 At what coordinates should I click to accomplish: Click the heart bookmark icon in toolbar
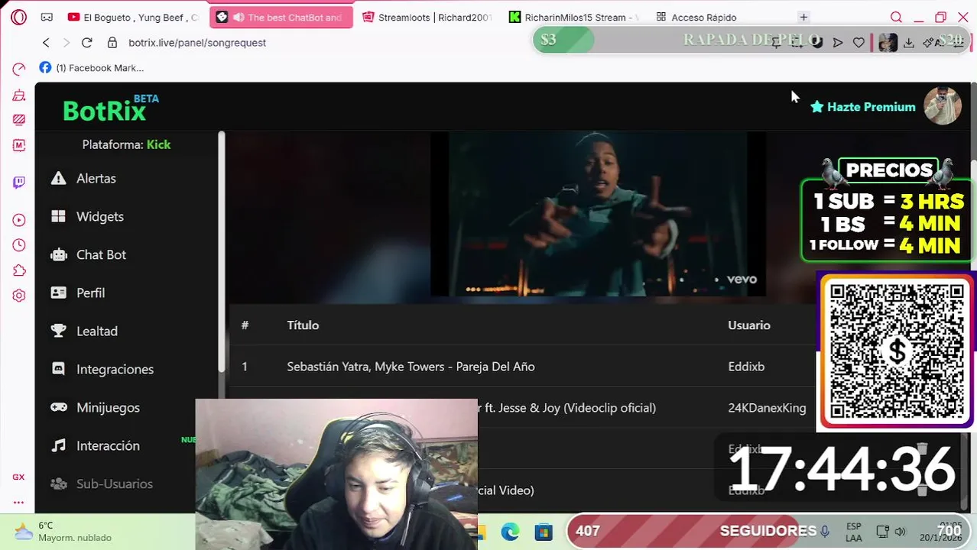(859, 43)
